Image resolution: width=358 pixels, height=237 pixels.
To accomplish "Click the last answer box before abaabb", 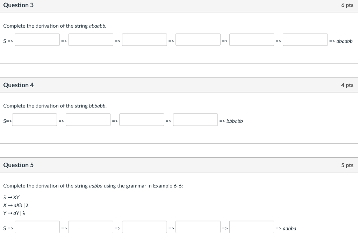I will [x=305, y=39].
